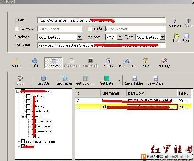Check the attachment table checkbox
The image size is (194, 161).
tap(28, 111)
